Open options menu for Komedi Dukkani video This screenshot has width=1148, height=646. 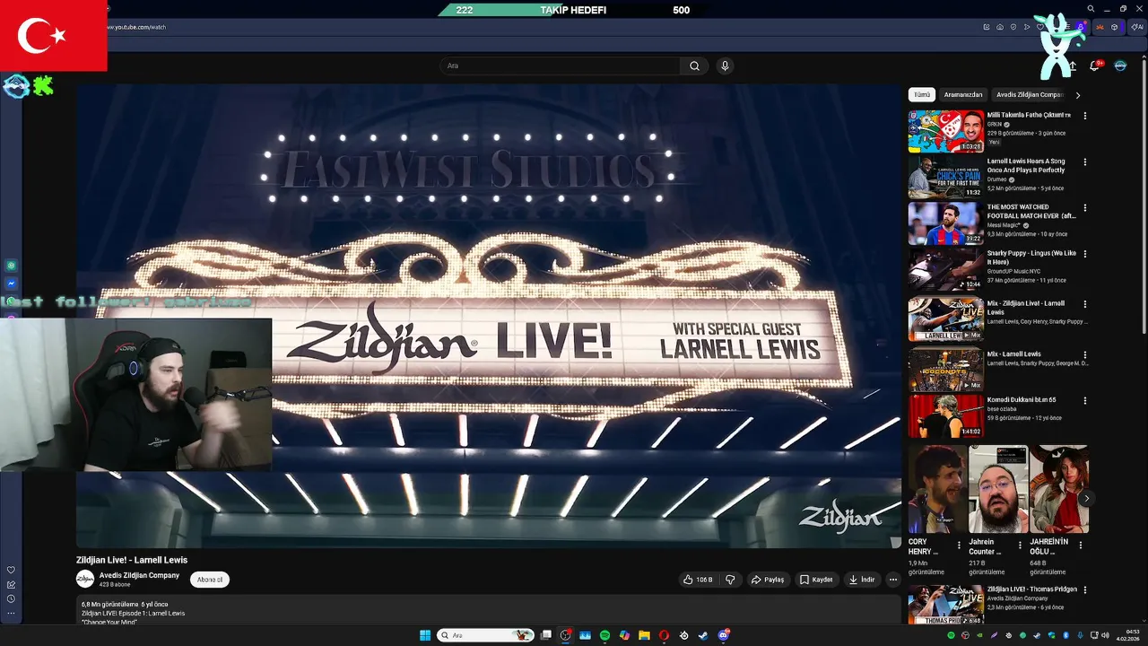(x=1085, y=400)
